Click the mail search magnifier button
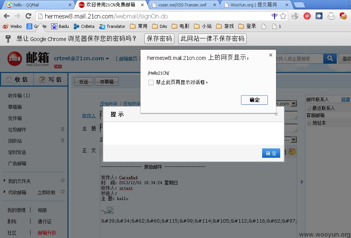 click(330, 58)
